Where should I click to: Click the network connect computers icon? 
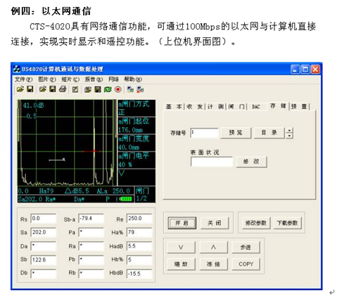click(x=130, y=89)
